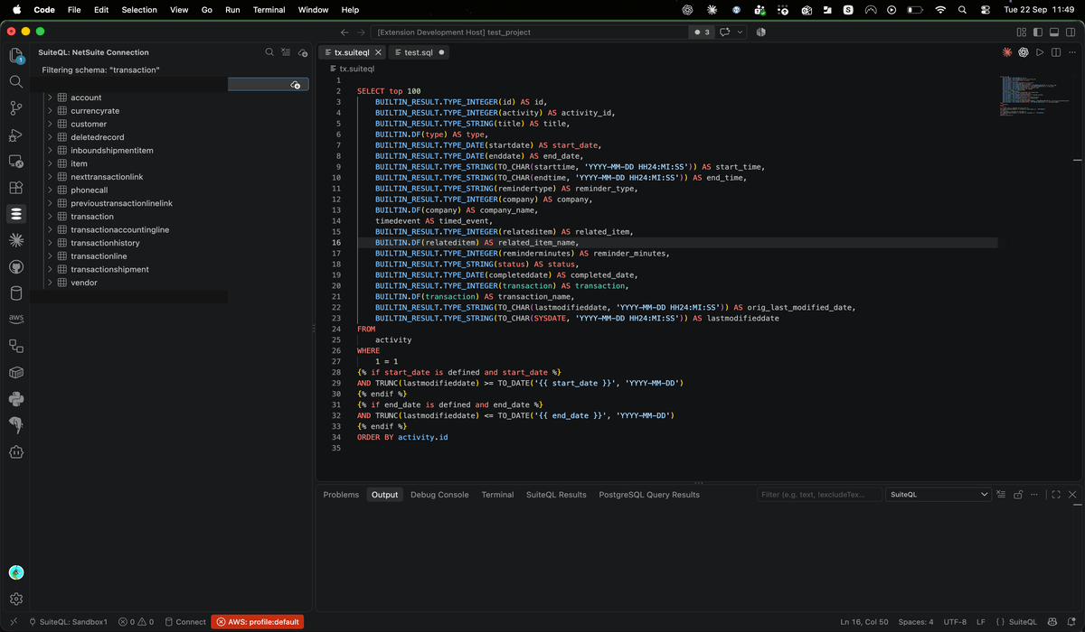Click AWS: profile:default status item
The height and width of the screenshot is (632, 1085).
pos(258,622)
